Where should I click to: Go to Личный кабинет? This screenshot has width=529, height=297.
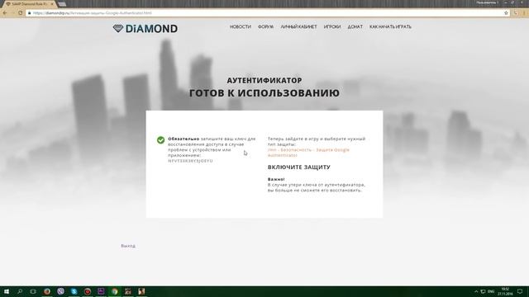tap(298, 26)
